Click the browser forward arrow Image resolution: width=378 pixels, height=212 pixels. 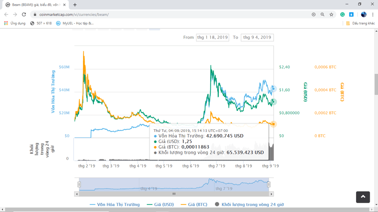tap(15, 14)
